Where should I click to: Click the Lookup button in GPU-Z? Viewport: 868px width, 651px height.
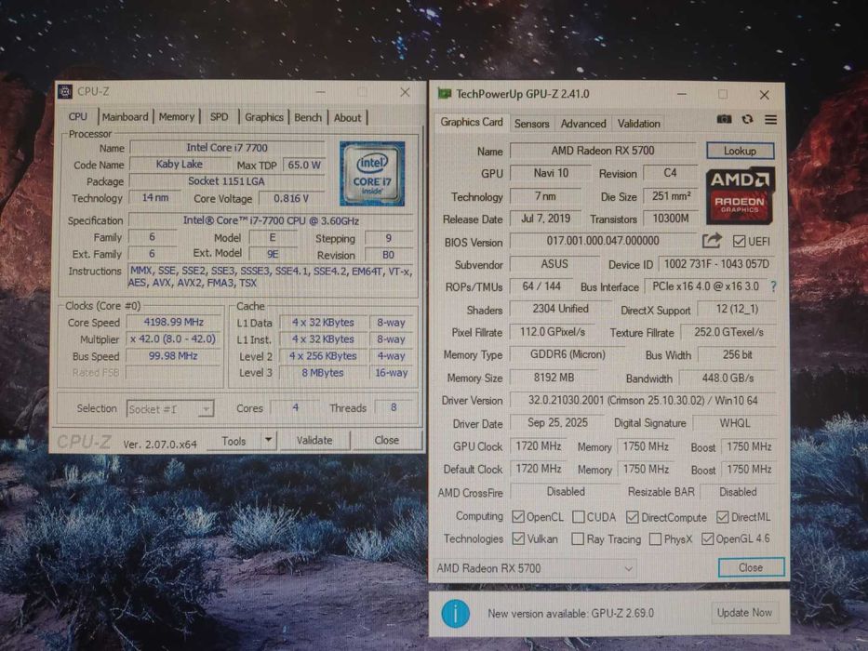point(741,151)
